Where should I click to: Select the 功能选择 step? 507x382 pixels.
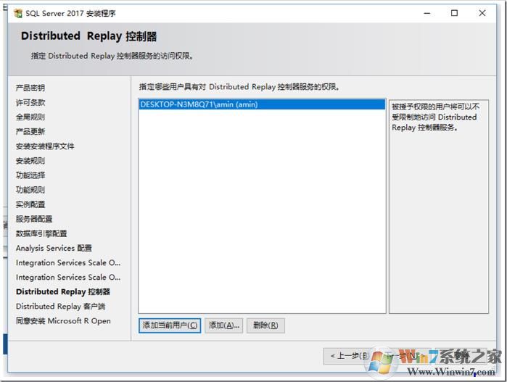coord(30,175)
